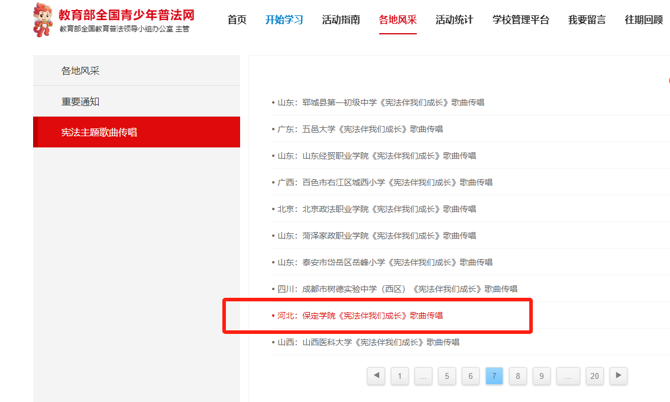Jump to page 20 in pagination

(594, 376)
